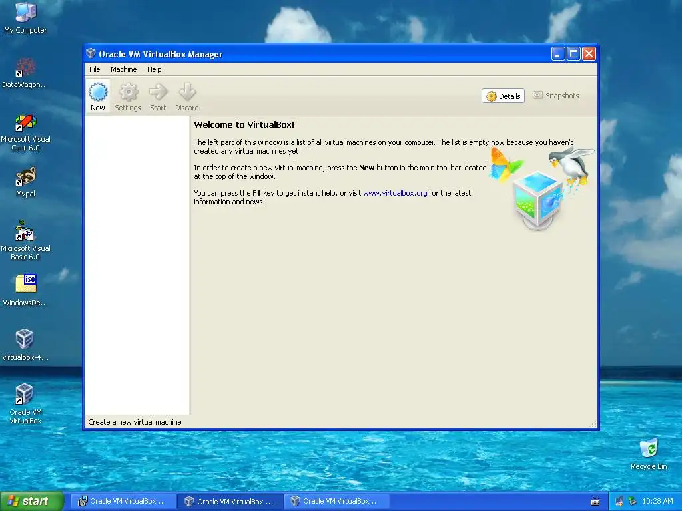Close the VirtualBox Manager window
The image size is (682, 511).
tap(589, 53)
